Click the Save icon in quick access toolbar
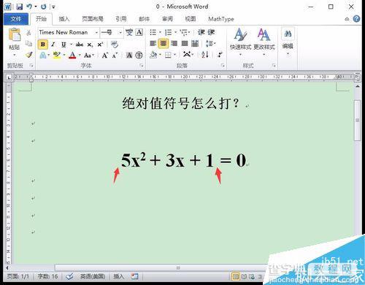This screenshot has width=365, height=285. [20, 7]
